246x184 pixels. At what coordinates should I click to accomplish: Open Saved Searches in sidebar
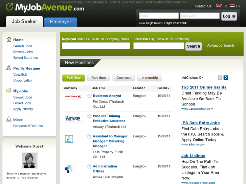coord(26,58)
